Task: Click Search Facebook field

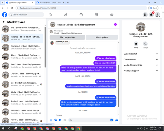Action: point(26,15)
